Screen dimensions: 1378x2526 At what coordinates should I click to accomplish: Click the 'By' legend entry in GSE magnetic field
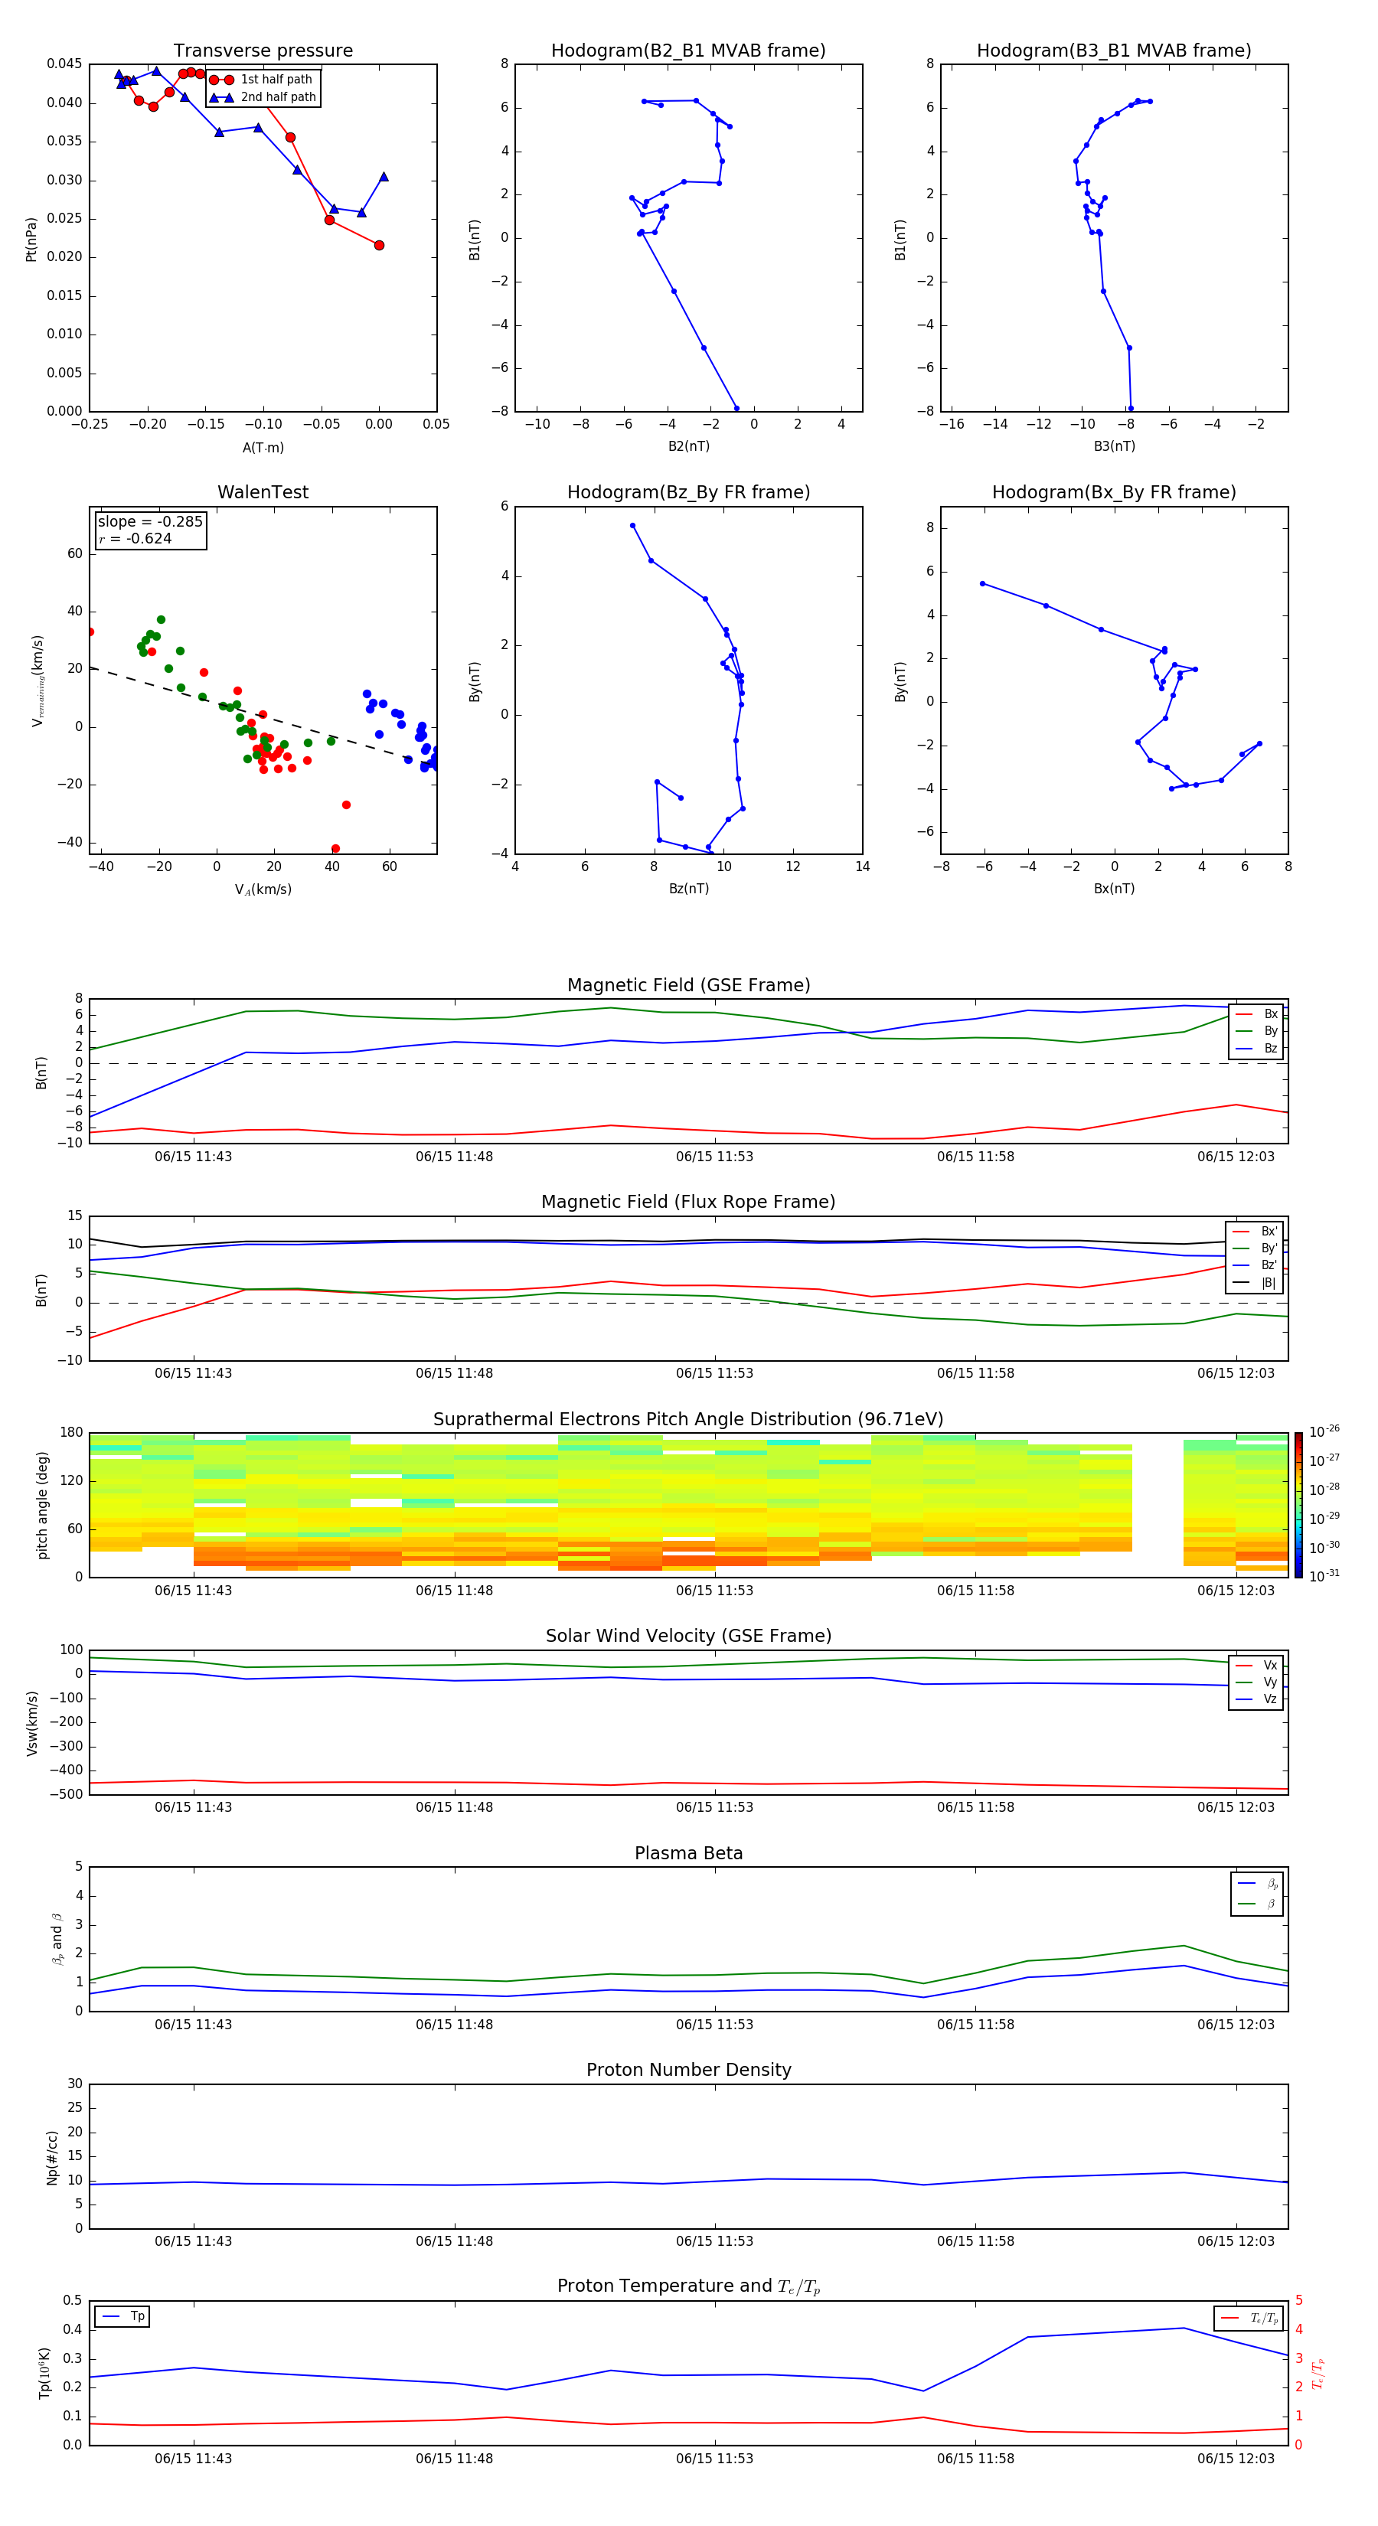[1257, 1030]
